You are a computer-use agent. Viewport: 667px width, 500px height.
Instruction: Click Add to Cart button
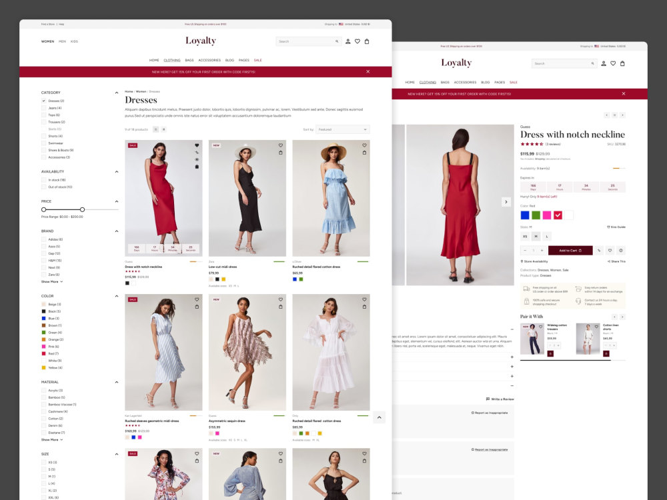point(570,251)
